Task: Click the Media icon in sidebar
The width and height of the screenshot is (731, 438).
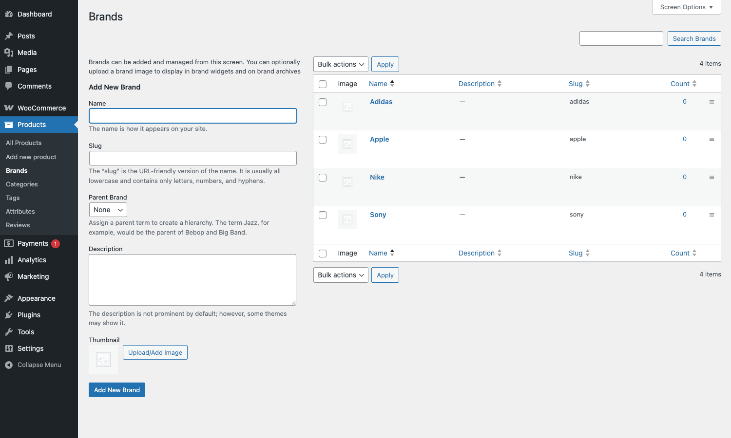Action: [9, 53]
